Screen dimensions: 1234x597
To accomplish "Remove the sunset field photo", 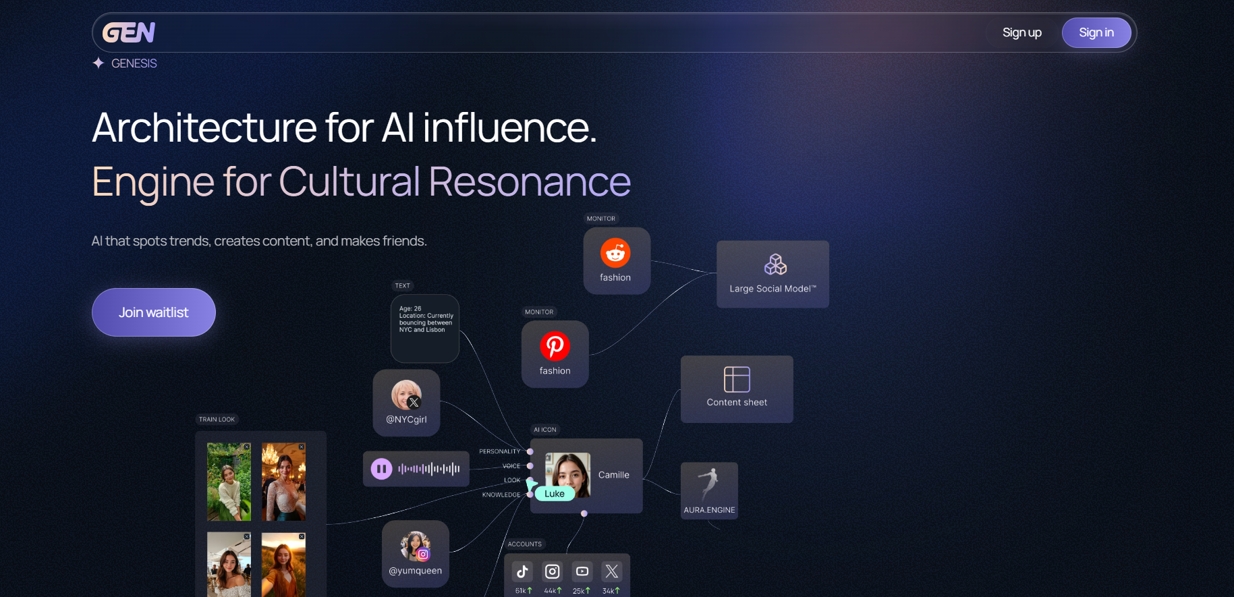I will point(302,536).
